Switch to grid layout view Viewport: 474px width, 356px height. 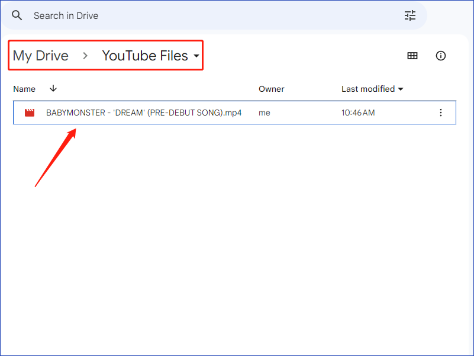412,56
